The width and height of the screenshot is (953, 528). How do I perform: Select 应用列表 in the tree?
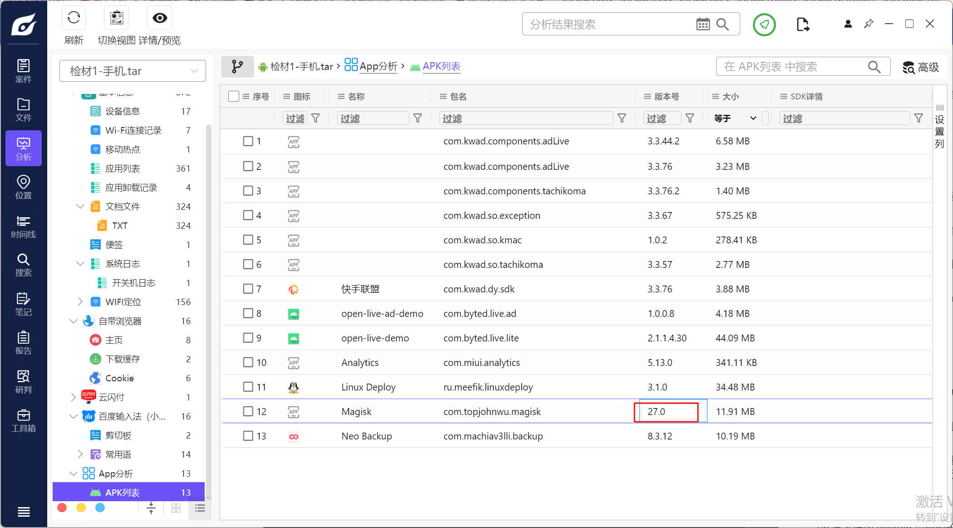(123, 168)
